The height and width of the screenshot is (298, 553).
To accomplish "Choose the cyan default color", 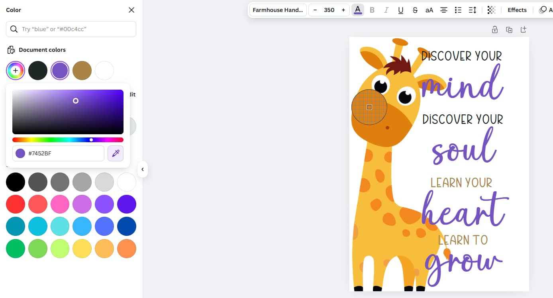I will pos(38,227).
